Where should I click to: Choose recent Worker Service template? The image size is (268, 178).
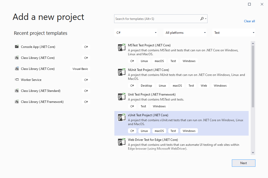[52, 80]
